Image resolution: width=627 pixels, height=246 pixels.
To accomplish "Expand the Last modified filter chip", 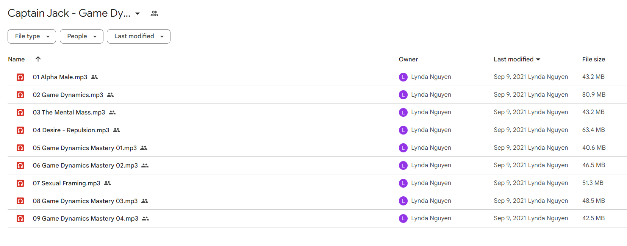I will (139, 36).
